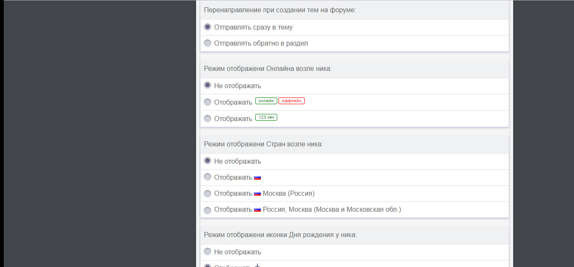Pick the radio option showing '123 сек'

(x=208, y=119)
